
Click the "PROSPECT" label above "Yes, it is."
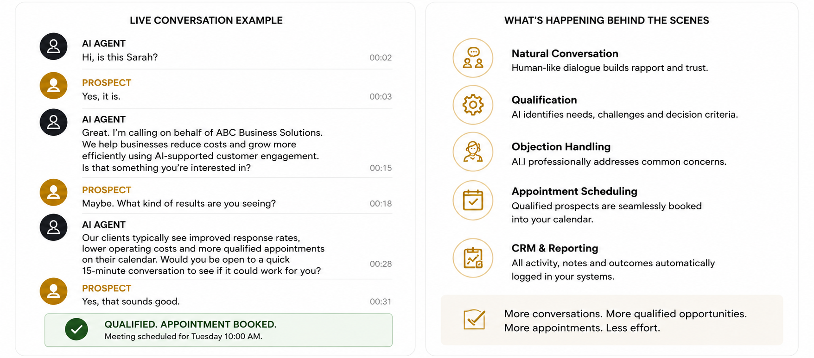tap(107, 83)
